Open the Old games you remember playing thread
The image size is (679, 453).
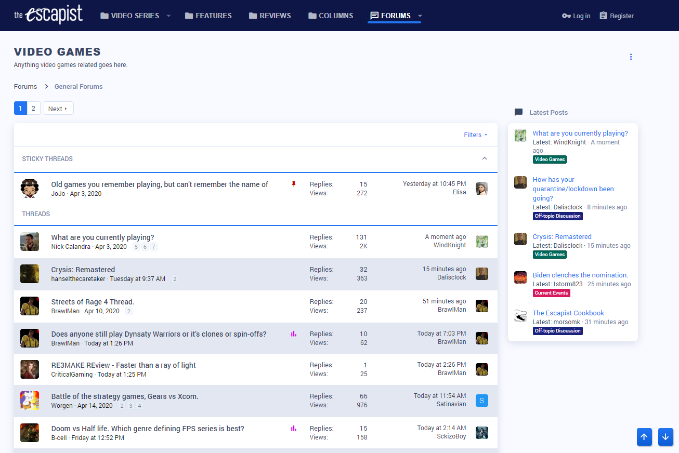pyautogui.click(x=160, y=184)
